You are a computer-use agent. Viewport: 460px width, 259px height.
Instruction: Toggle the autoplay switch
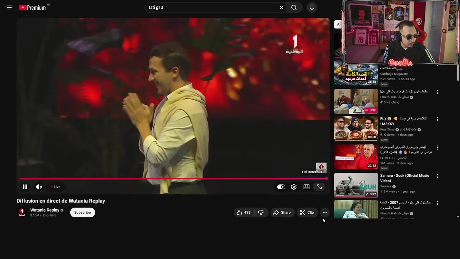281,187
